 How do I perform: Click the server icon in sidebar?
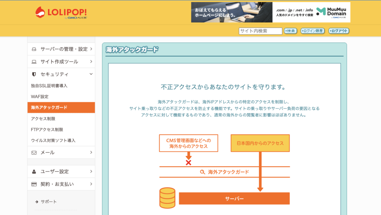[34, 49]
